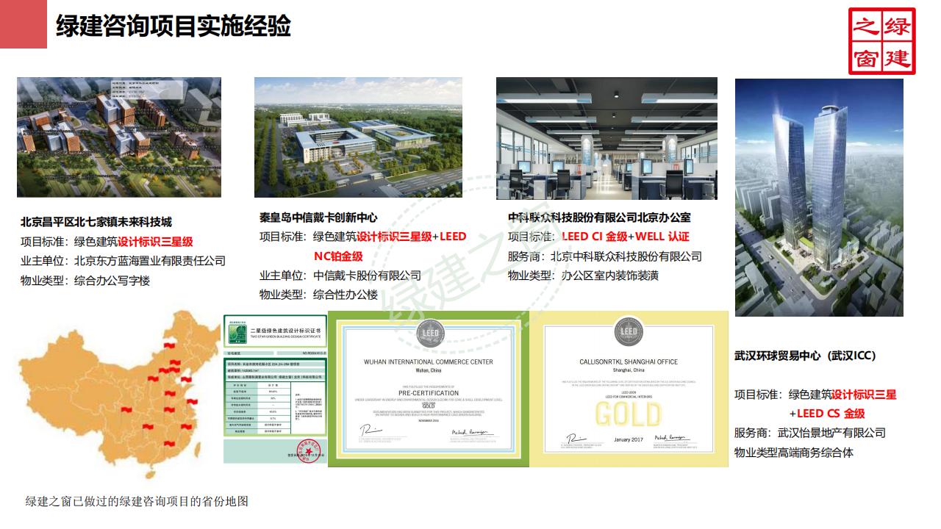Screen dimensions: 941x529
Task: Click the red accent block beside title
Action: pos(24,24)
